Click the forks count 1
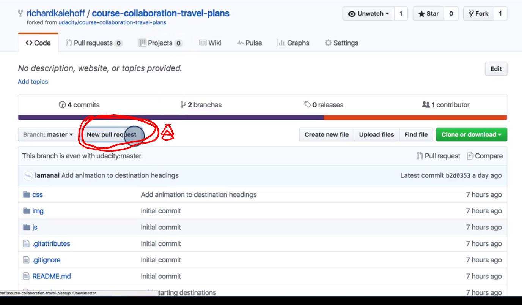The image size is (522, 305). tap(500, 14)
